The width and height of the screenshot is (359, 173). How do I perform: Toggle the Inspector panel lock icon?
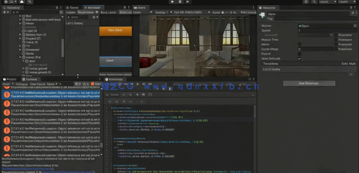coord(351,7)
